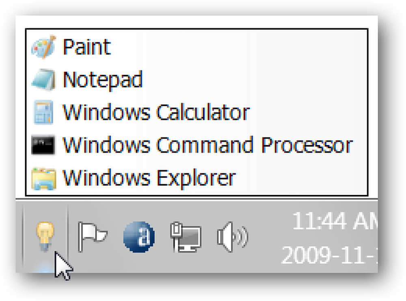Launch Paint from the list
The image size is (406, 301).
87,47
